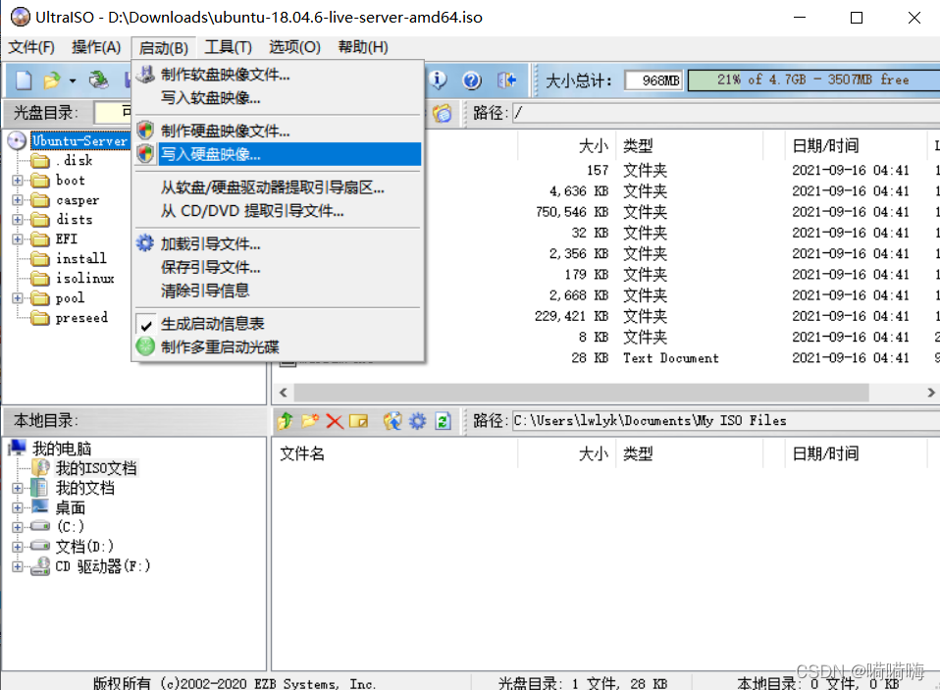940x690 pixels.
Task: Expand the 文档(D:) drive node
Action: (x=18, y=547)
